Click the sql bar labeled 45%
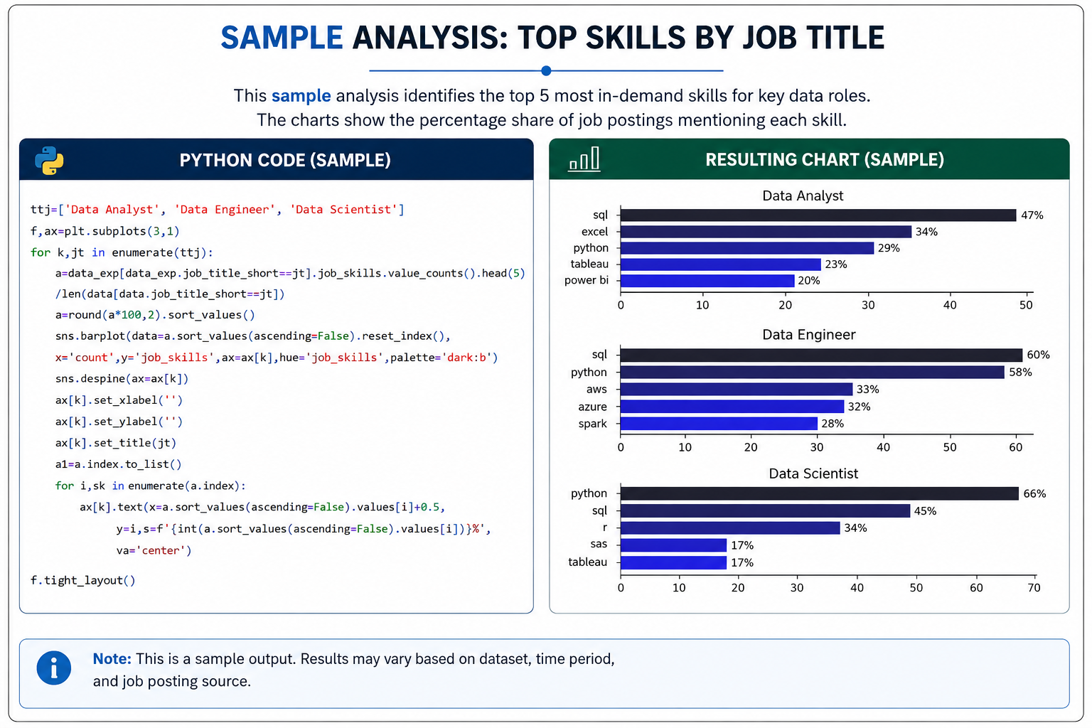The image size is (1092, 728). pos(765,510)
